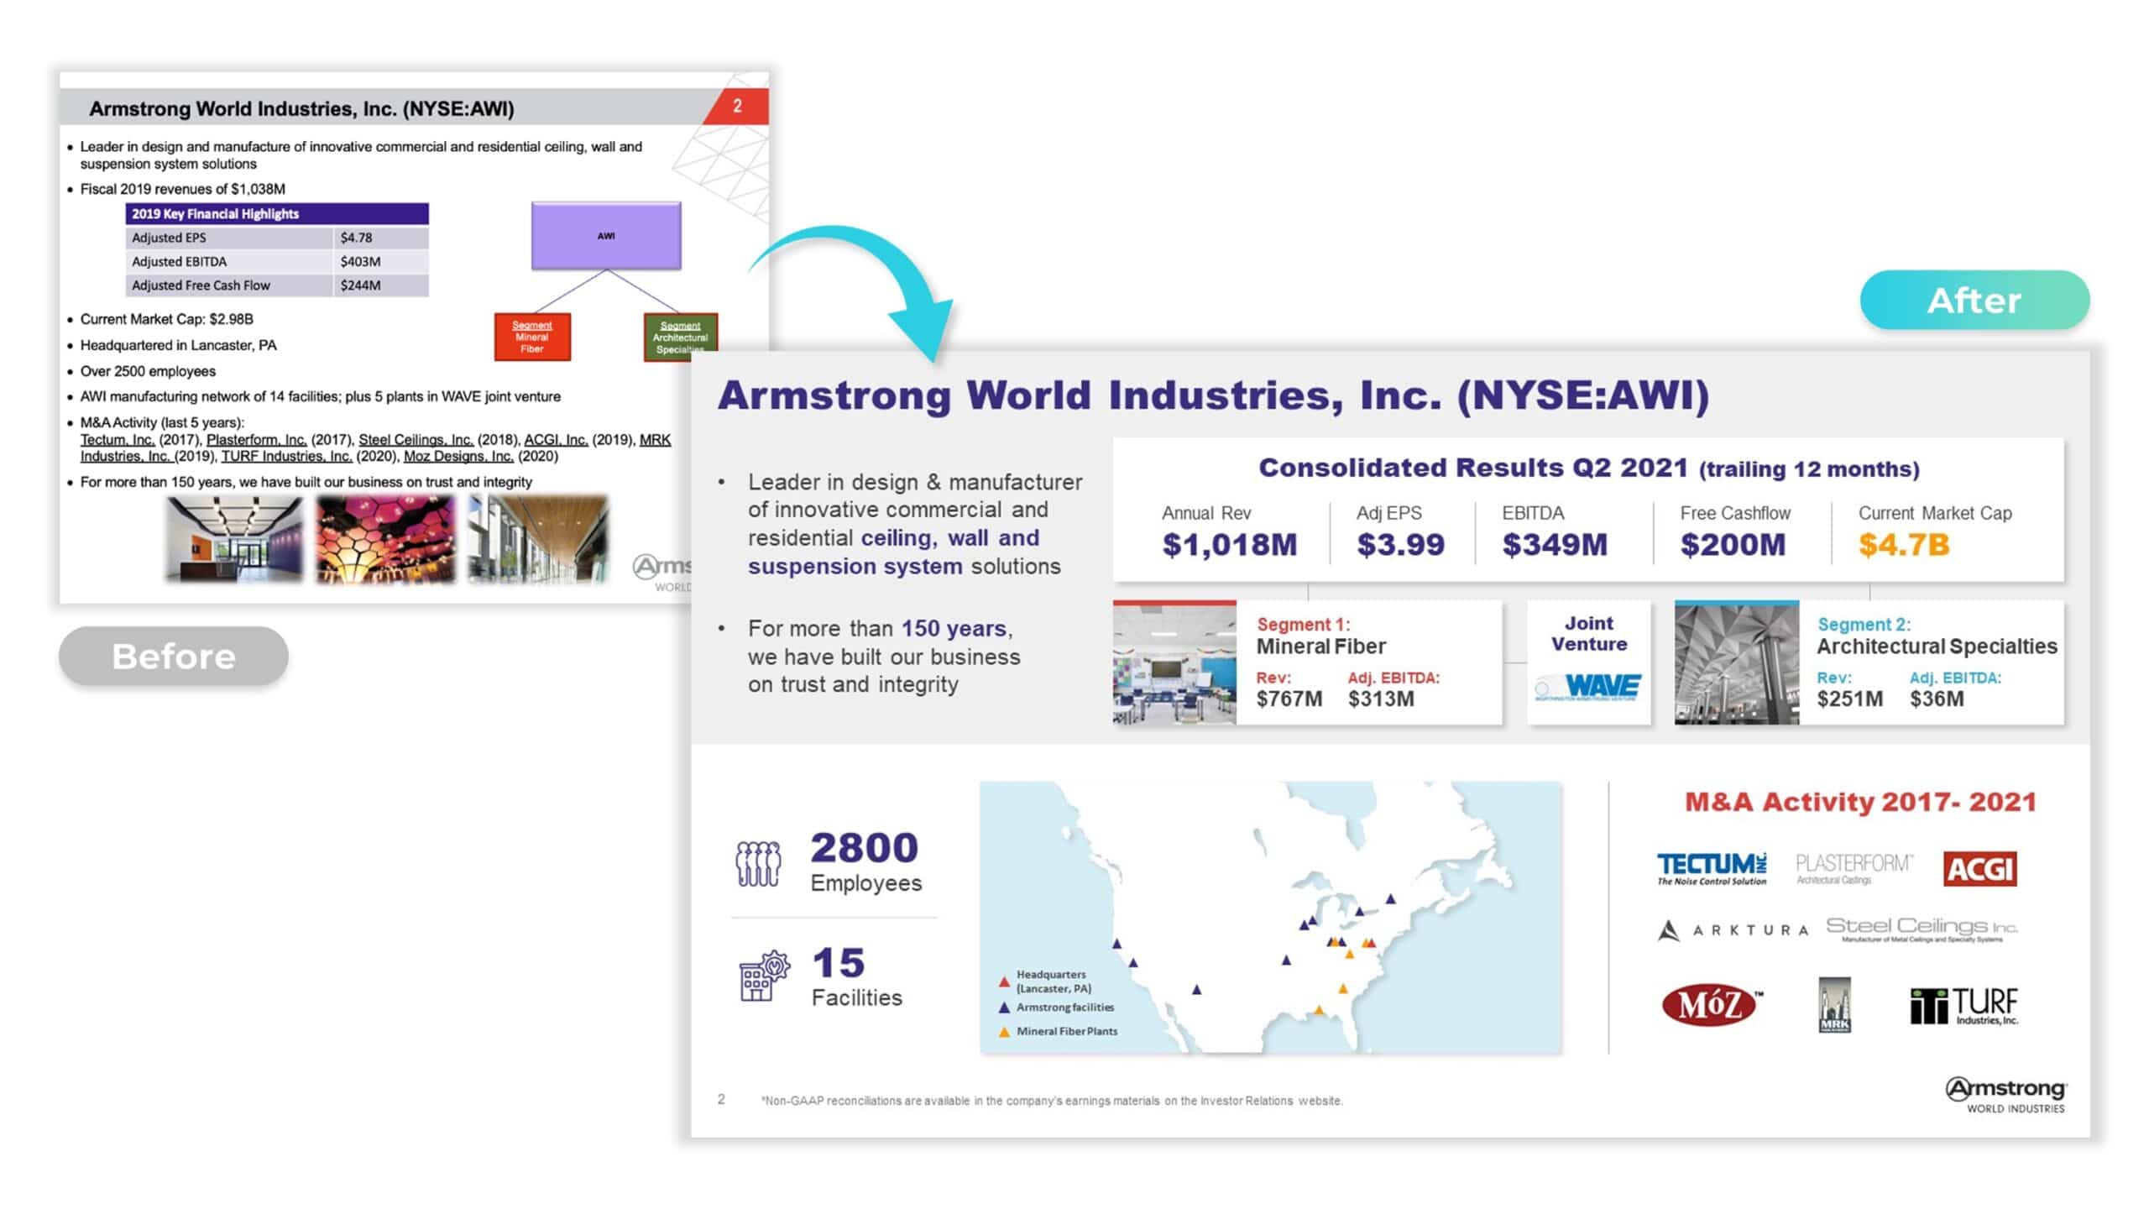Click the employees people icon
This screenshot has height=1209, width=2149.
pyautogui.click(x=757, y=863)
